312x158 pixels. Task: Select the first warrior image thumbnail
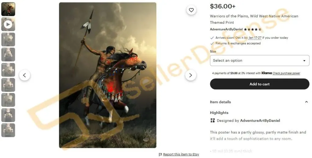8,9
